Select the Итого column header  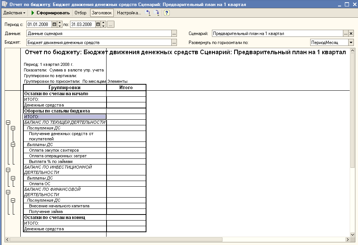click(126, 87)
